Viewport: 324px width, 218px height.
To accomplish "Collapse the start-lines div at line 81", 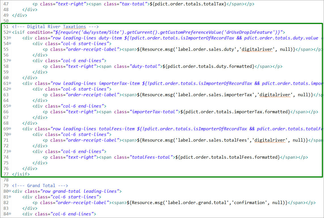I will pos(10,197).
